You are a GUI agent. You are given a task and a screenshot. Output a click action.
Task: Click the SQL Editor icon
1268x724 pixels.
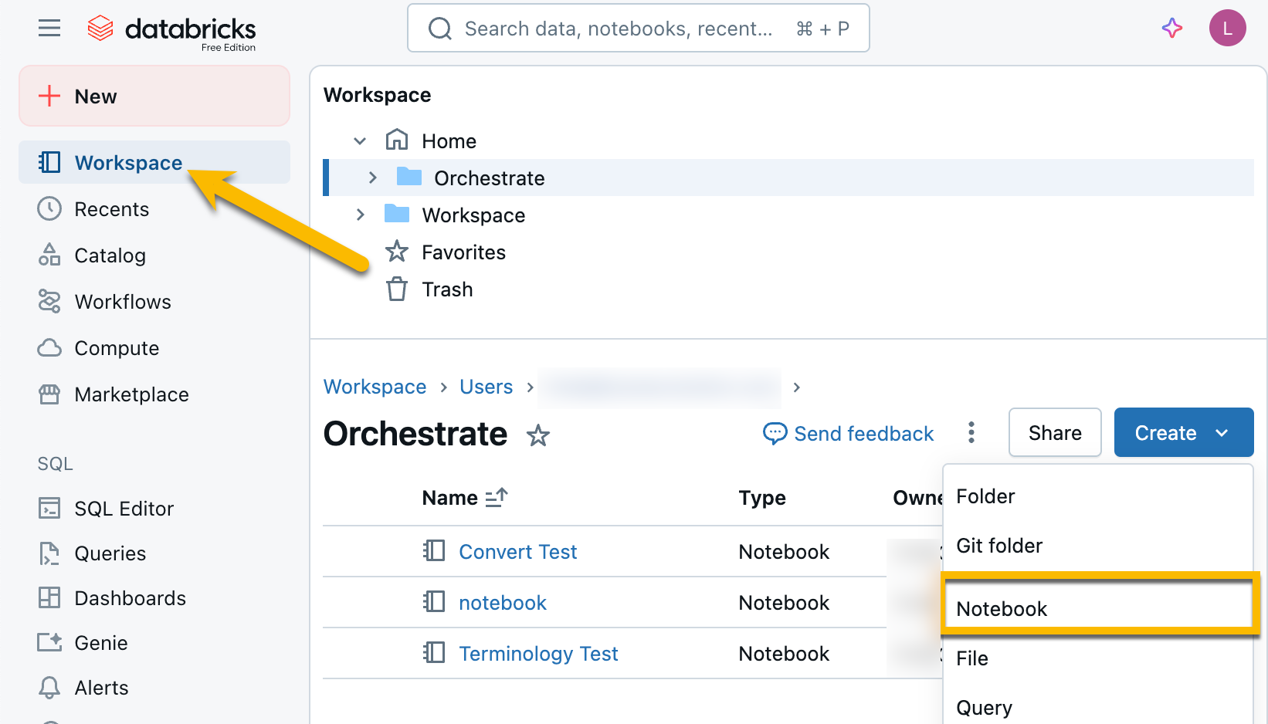(49, 508)
